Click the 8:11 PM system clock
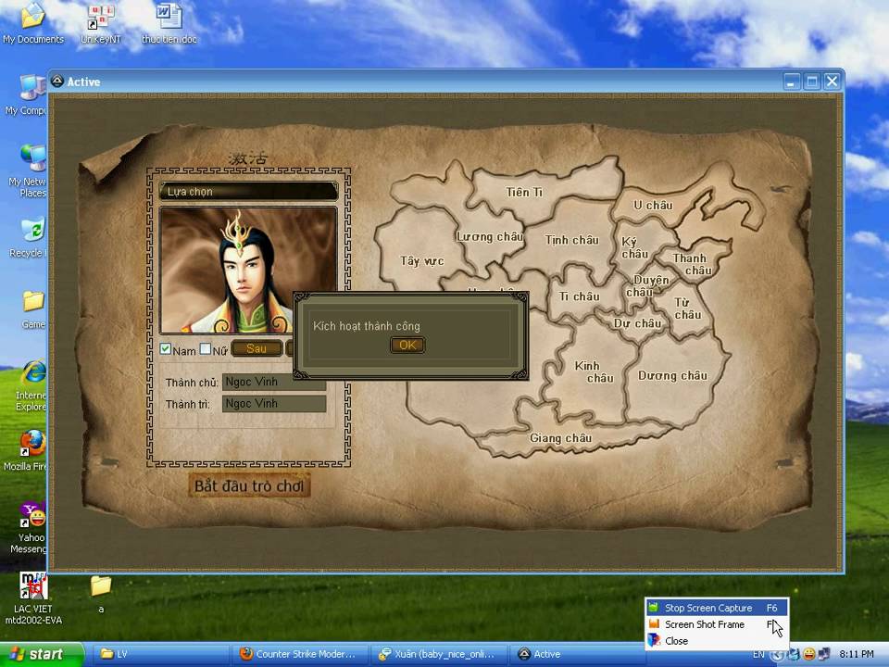889x667 pixels. click(x=856, y=654)
